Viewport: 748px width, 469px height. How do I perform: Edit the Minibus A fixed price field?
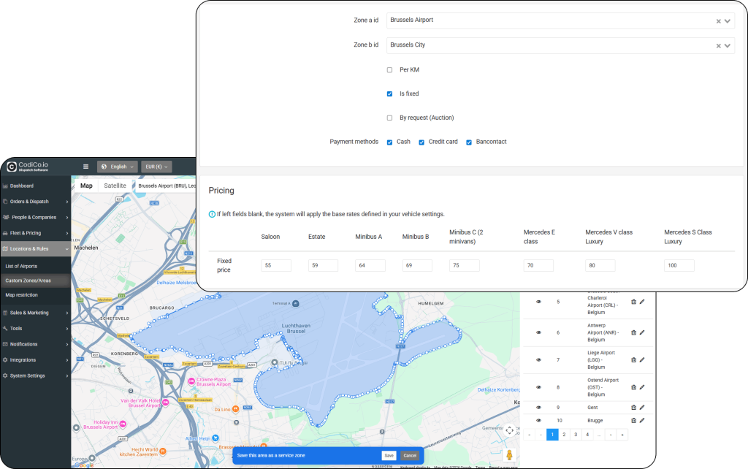pos(370,265)
